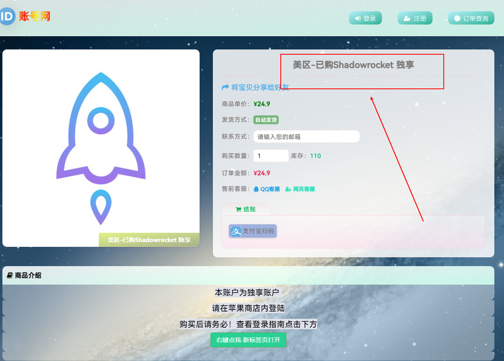Select the 结账 checkout tab
The height and width of the screenshot is (361, 504).
[245, 209]
